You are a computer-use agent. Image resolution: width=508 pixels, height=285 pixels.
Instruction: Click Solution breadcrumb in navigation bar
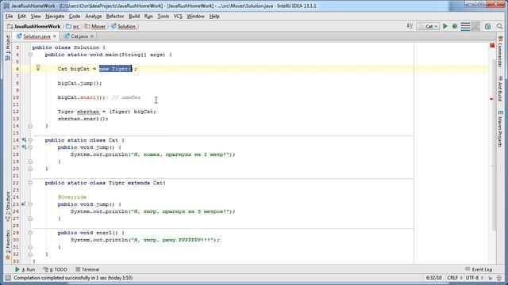click(124, 26)
